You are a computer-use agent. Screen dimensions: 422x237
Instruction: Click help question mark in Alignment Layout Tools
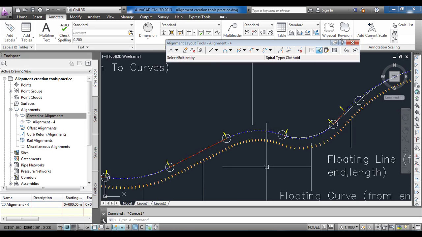pos(342,43)
